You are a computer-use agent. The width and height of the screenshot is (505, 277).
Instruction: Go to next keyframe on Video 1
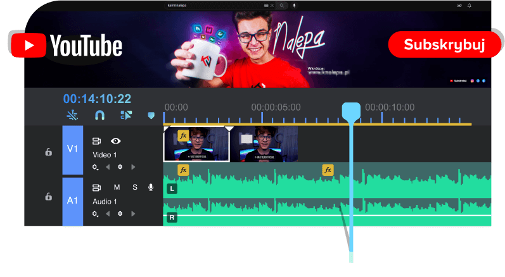133,167
